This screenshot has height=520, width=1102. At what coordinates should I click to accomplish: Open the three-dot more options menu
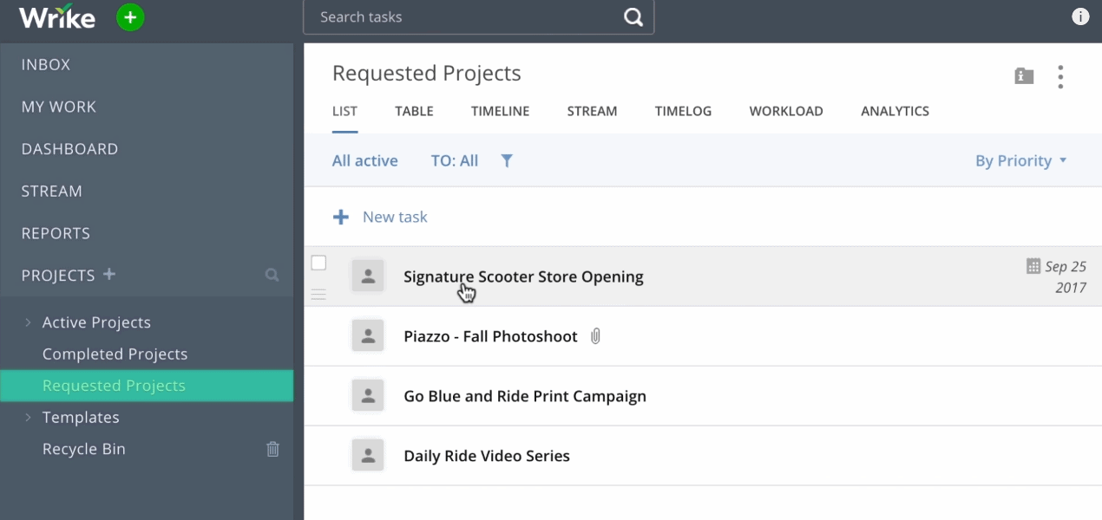click(x=1060, y=77)
